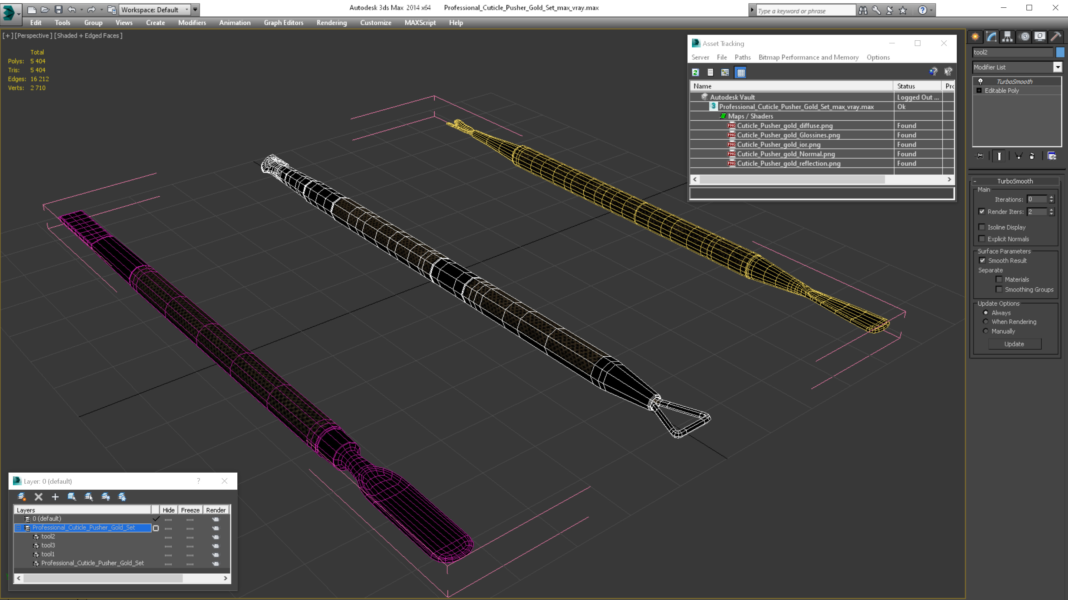1068x600 pixels.
Task: Open the Utilities hammer tab
Action: pyautogui.click(x=1056, y=37)
